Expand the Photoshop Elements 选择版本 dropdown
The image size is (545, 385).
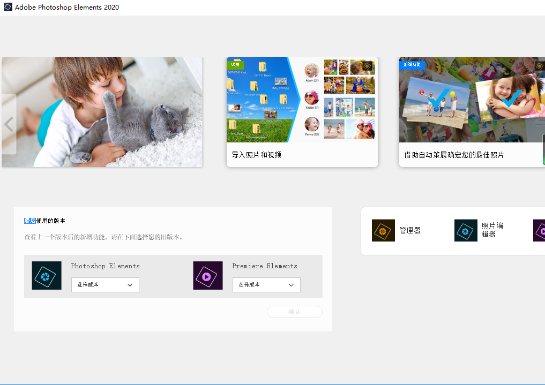click(105, 285)
